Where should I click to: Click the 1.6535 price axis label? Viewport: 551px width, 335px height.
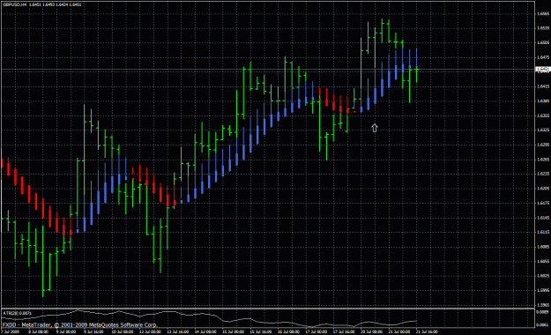pyautogui.click(x=543, y=28)
